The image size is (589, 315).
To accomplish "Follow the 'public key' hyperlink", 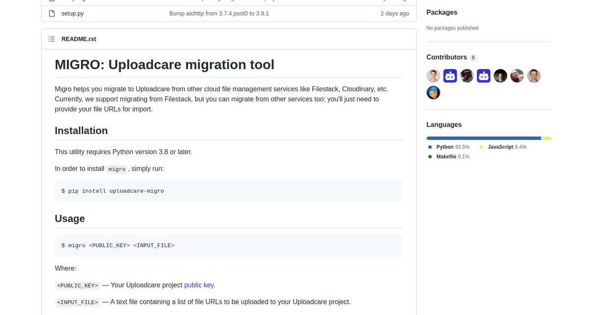I will [199, 285].
